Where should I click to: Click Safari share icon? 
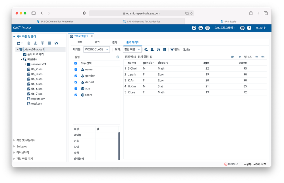(251, 13)
